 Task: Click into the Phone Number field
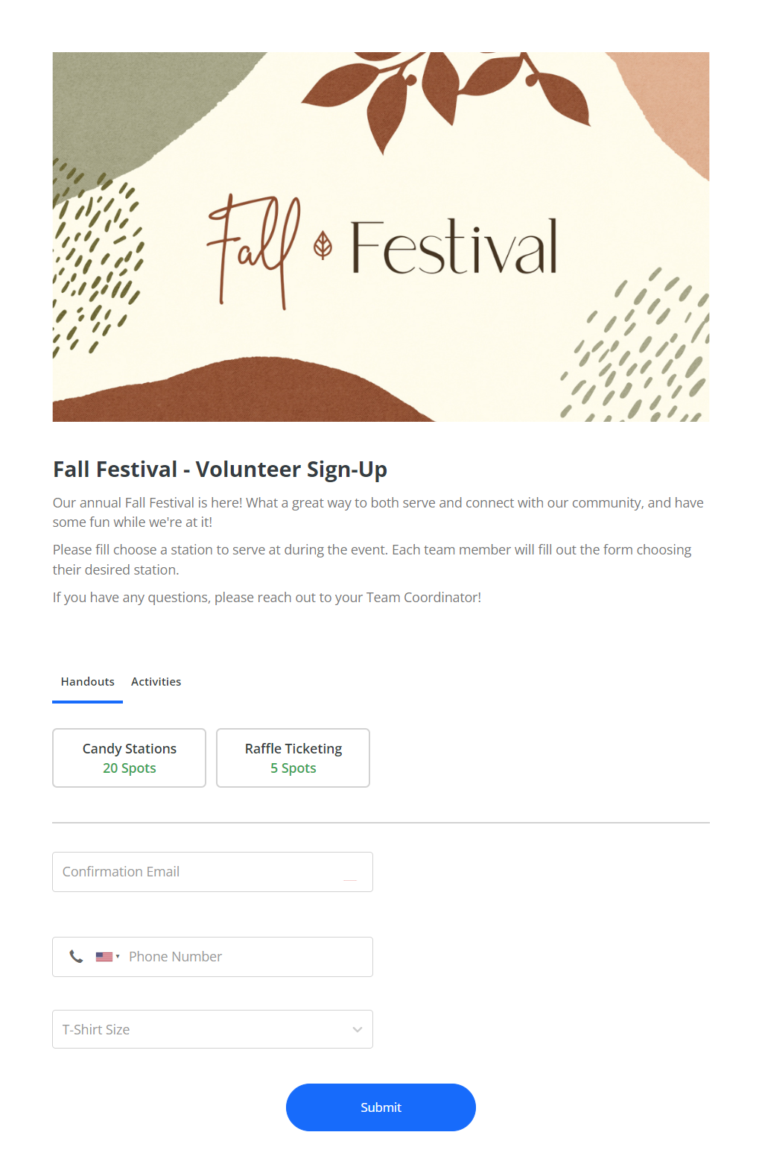[246, 957]
